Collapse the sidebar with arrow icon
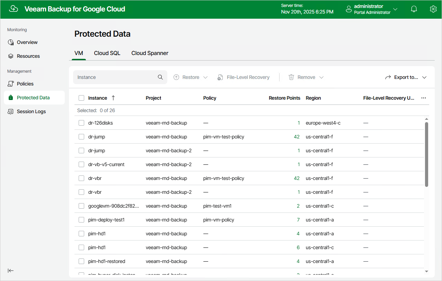The width and height of the screenshot is (442, 281). pos(11,271)
